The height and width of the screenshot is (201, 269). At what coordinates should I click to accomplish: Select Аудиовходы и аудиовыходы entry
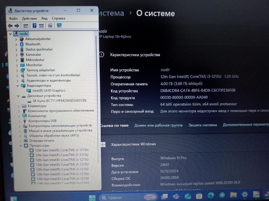tap(49, 80)
